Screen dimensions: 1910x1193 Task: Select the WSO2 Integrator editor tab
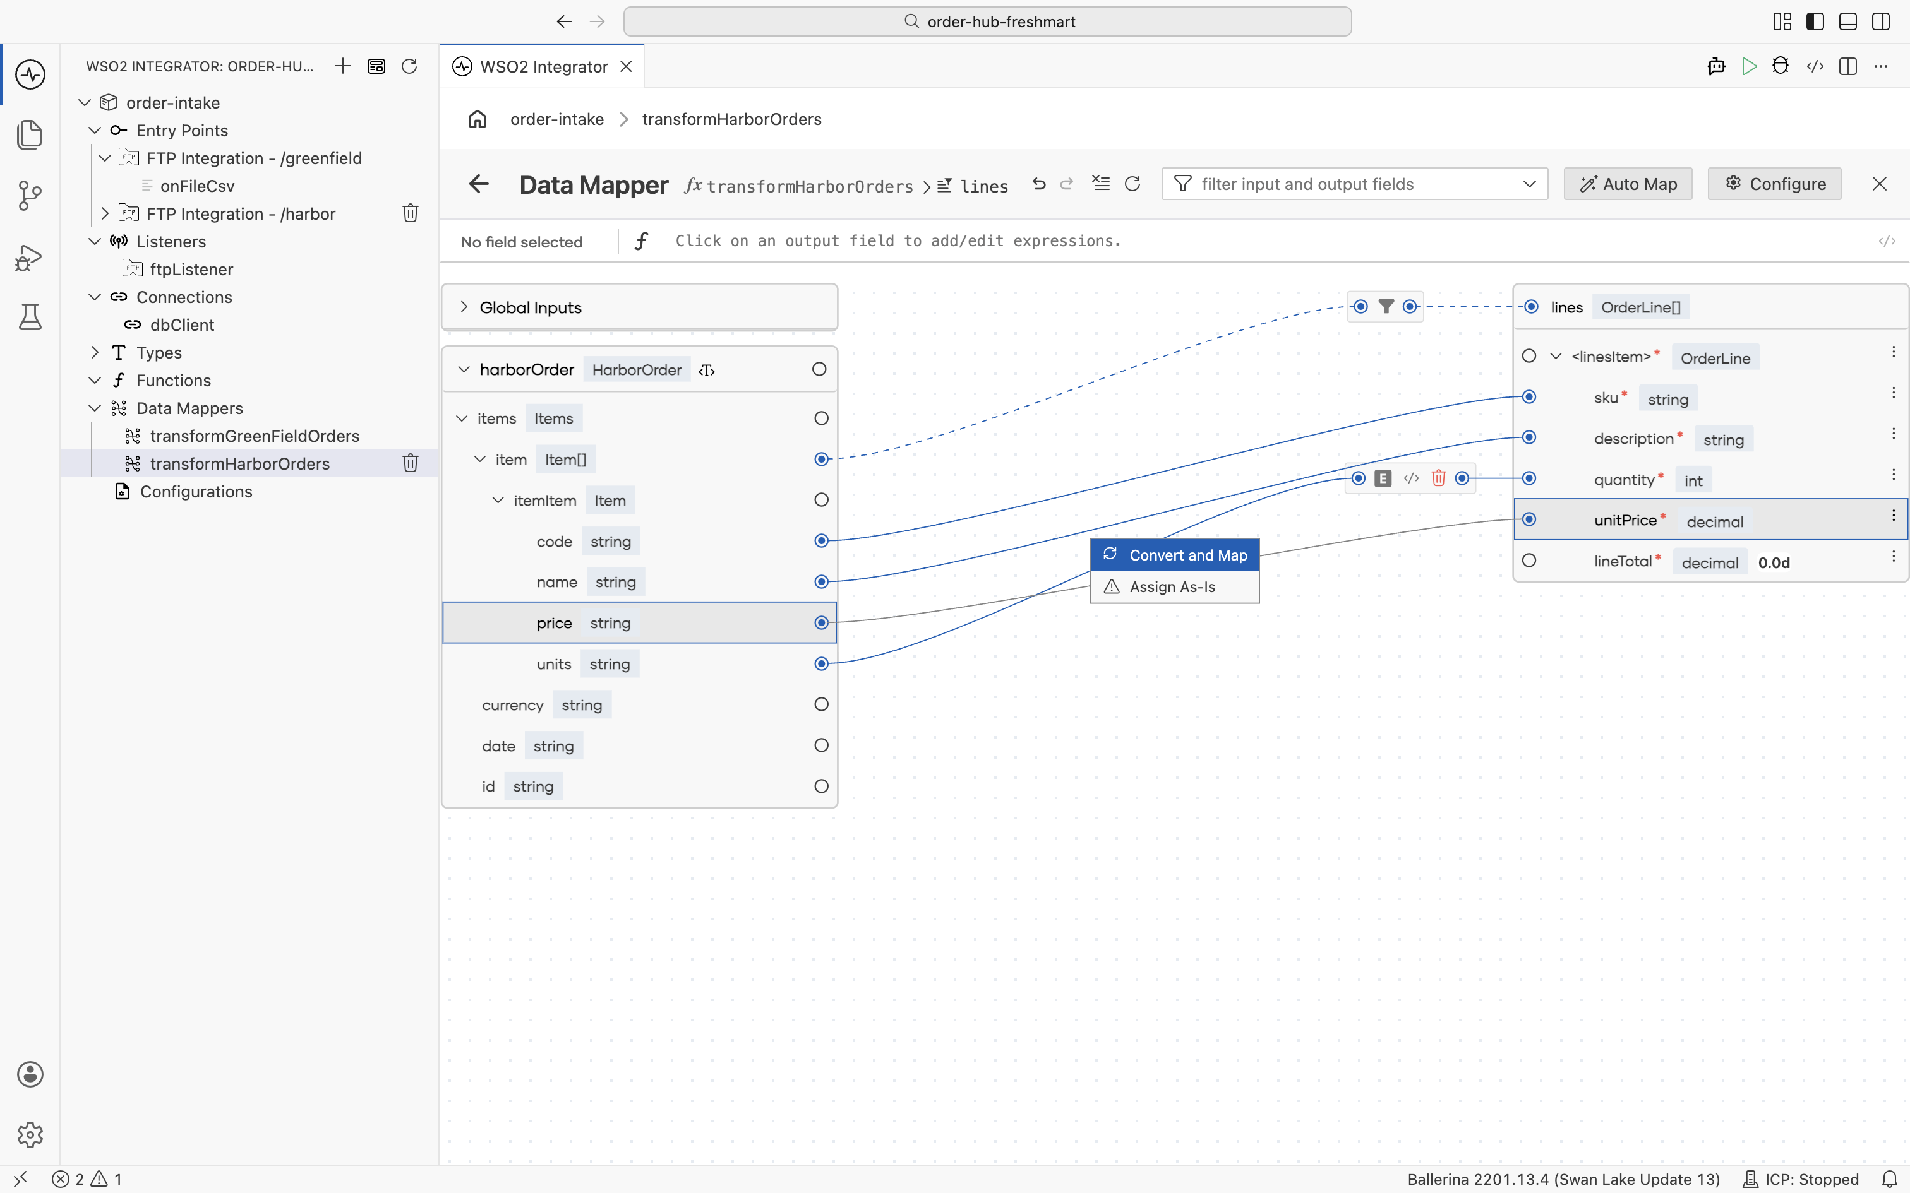(542, 66)
